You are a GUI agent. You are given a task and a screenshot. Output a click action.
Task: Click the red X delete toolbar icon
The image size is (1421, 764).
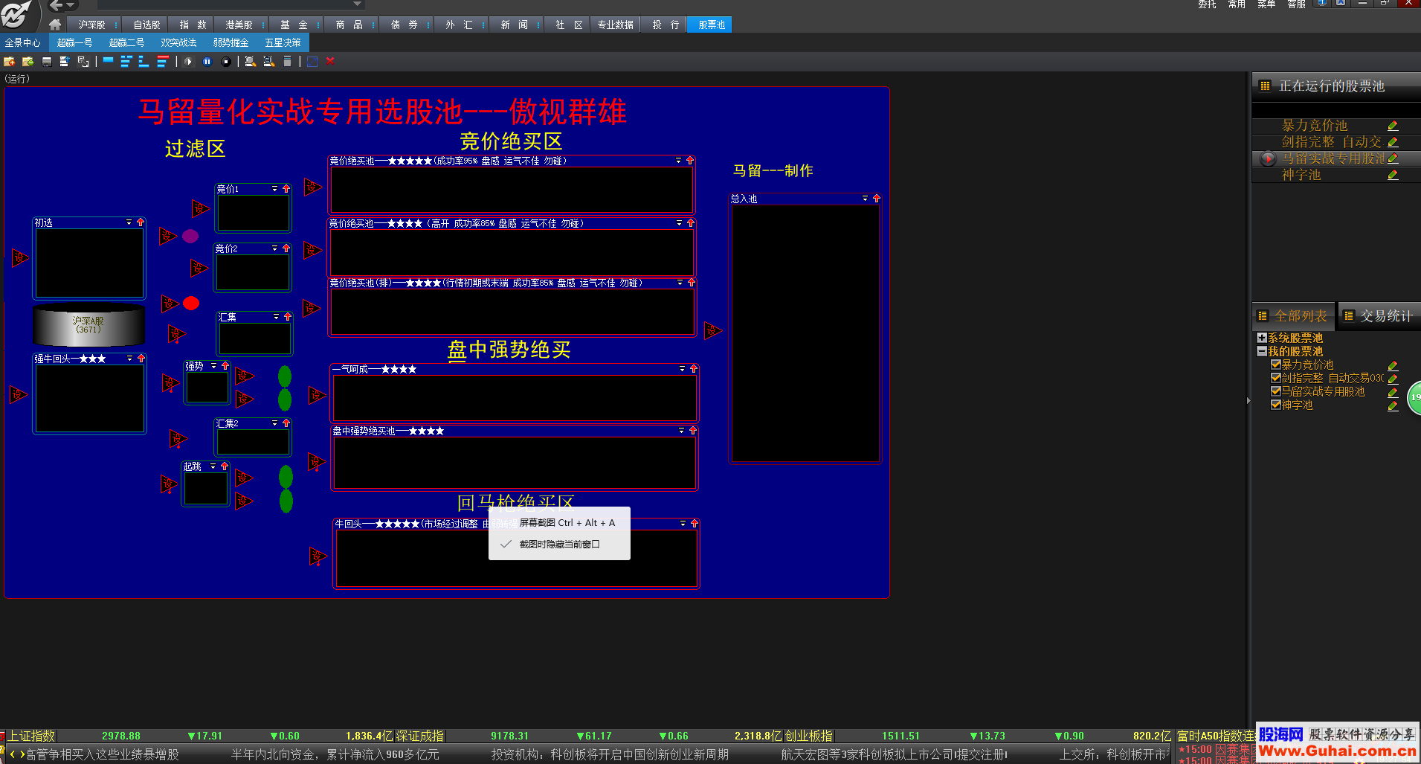point(330,61)
